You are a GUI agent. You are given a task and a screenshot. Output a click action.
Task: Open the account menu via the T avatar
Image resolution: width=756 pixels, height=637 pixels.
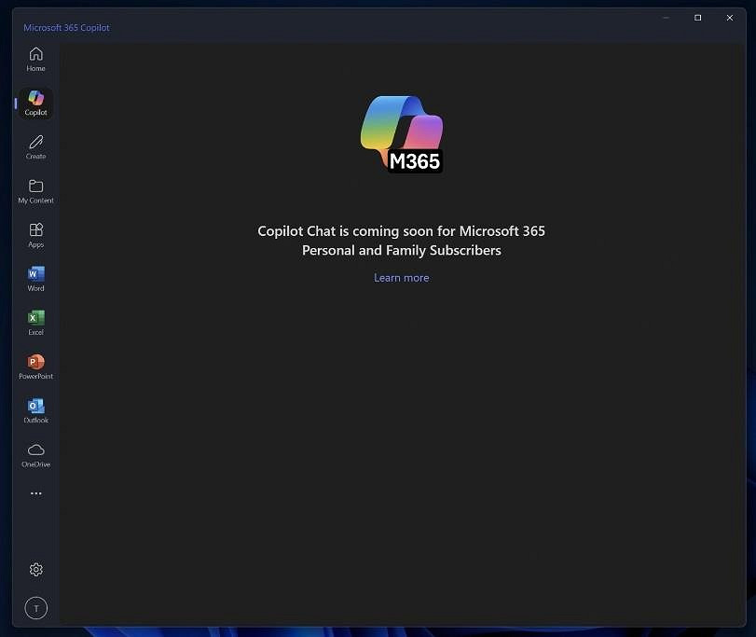click(35, 607)
